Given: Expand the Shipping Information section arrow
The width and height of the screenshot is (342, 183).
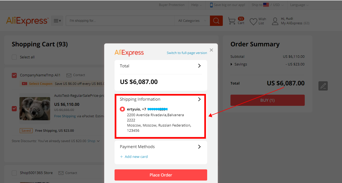Looking at the screenshot, I should pyautogui.click(x=199, y=99).
